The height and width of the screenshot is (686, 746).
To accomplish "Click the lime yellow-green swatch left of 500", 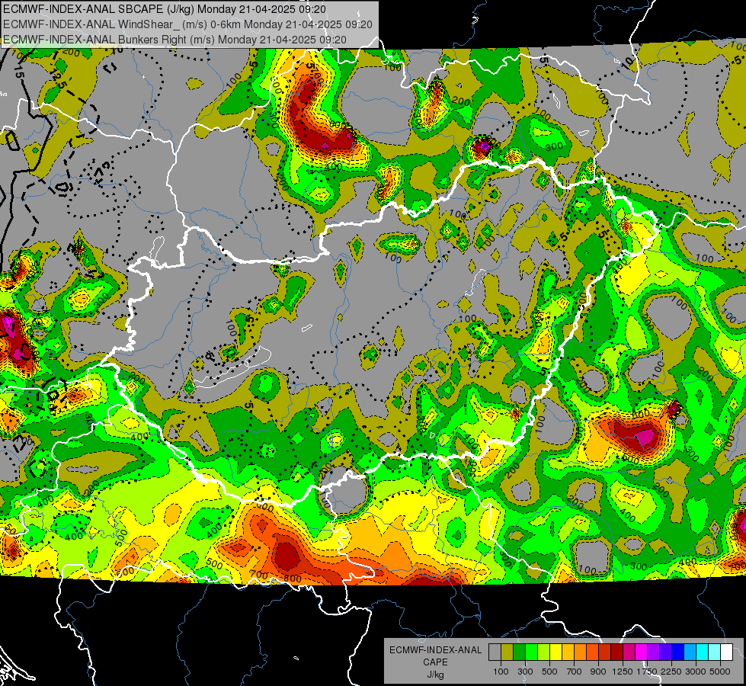I will click(x=544, y=652).
